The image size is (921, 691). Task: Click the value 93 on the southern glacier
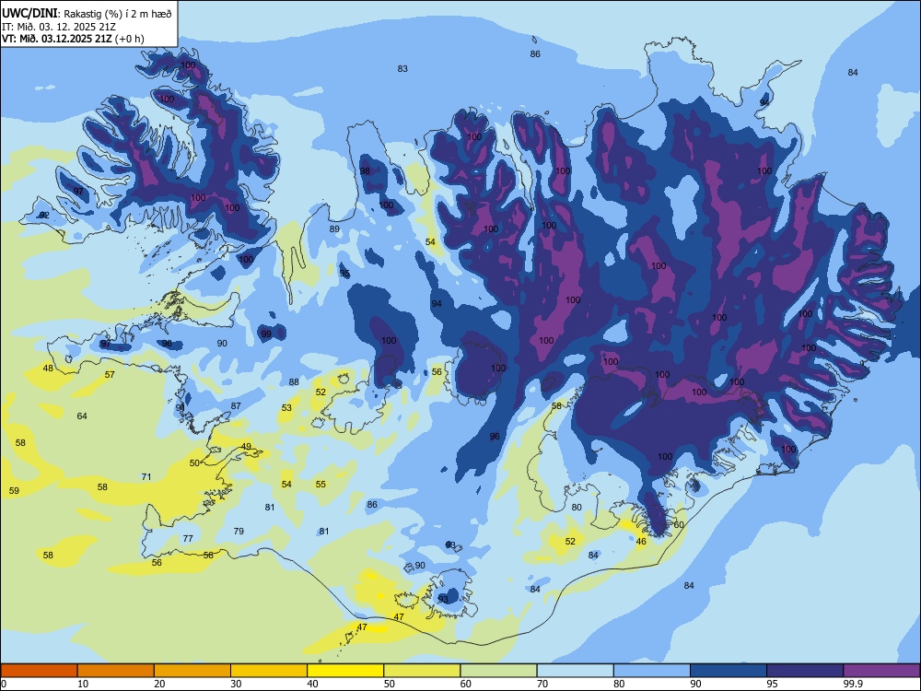tap(443, 600)
